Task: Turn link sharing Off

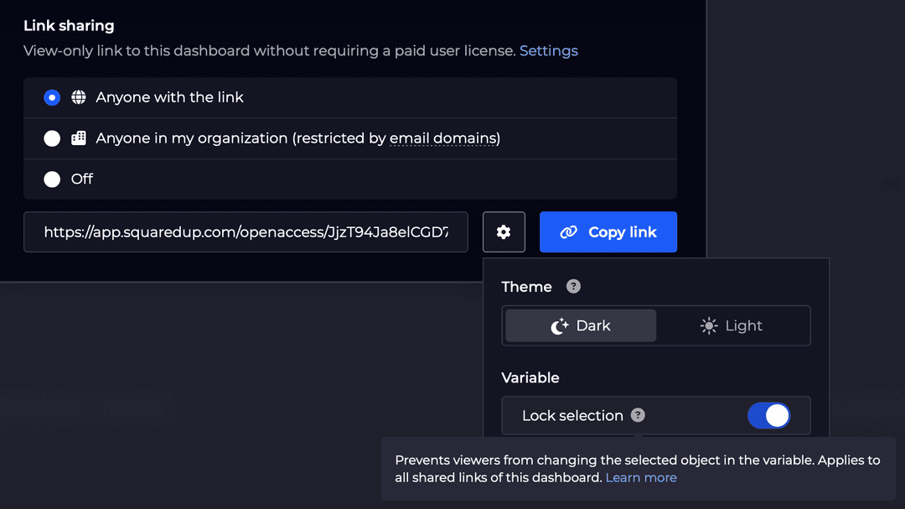Action: (52, 179)
